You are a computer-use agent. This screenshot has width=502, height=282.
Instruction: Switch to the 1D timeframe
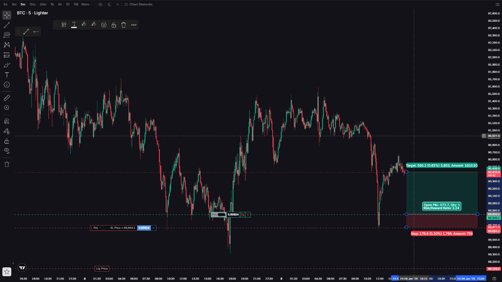(68, 4)
